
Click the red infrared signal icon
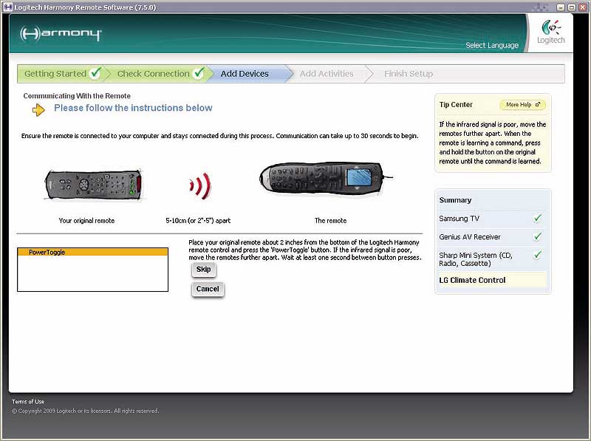200,186
